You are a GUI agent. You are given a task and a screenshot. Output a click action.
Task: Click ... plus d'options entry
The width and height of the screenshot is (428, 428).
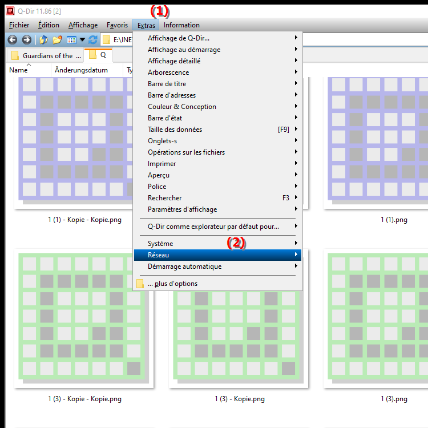click(218, 284)
